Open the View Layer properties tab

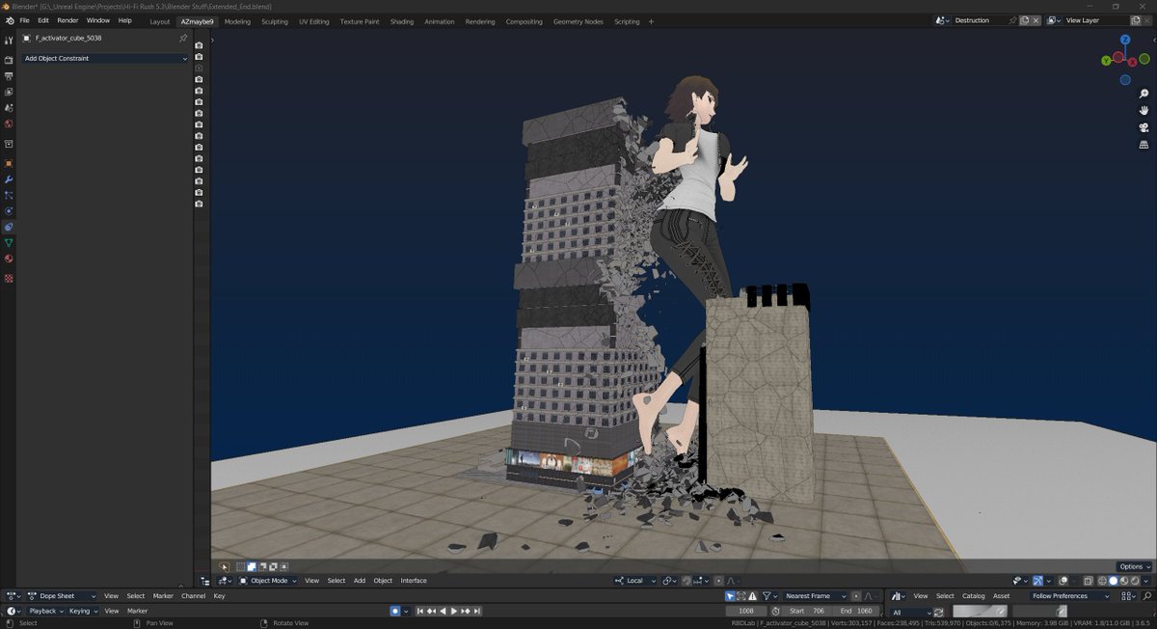pyautogui.click(x=9, y=92)
